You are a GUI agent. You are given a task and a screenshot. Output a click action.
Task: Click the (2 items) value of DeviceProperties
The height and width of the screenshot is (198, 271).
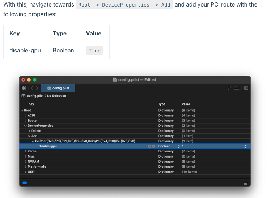[x=189, y=126]
